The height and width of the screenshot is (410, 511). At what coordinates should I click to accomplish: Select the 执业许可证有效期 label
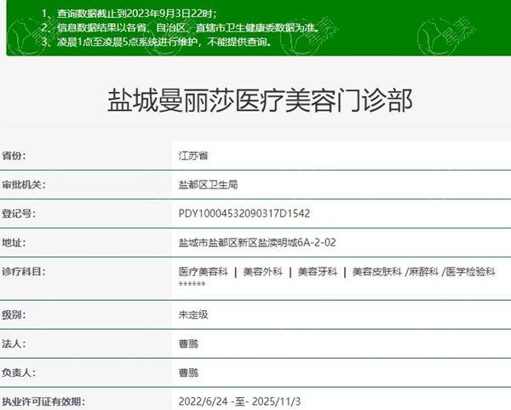click(x=43, y=401)
